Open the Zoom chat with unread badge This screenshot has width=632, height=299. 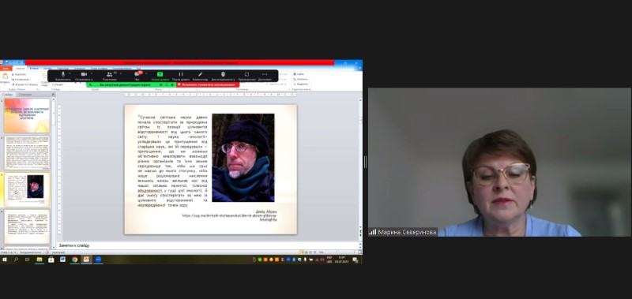tap(137, 76)
